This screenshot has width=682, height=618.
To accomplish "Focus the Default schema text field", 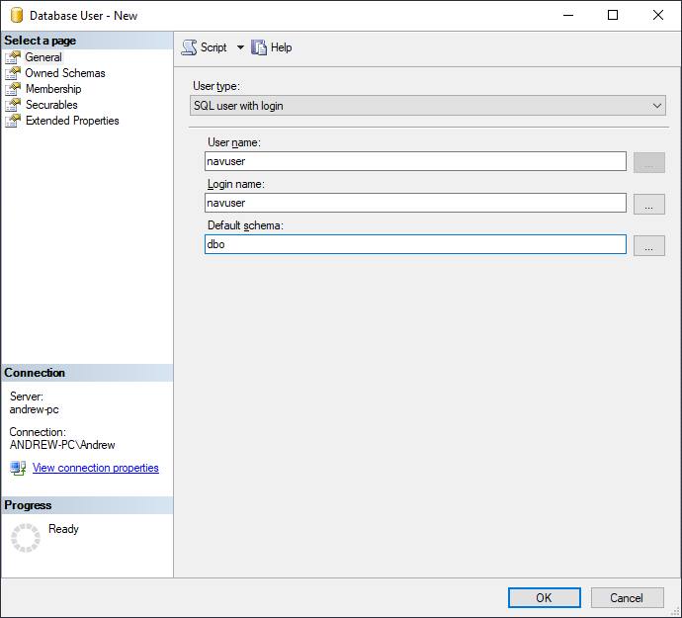I will (x=415, y=244).
